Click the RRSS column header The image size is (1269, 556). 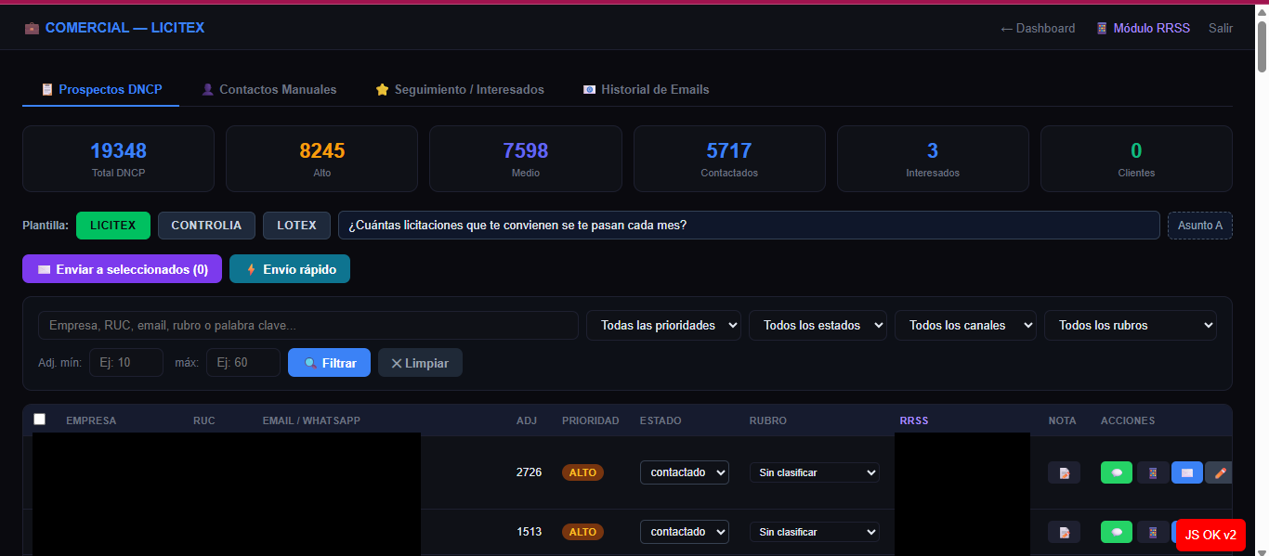click(x=914, y=420)
